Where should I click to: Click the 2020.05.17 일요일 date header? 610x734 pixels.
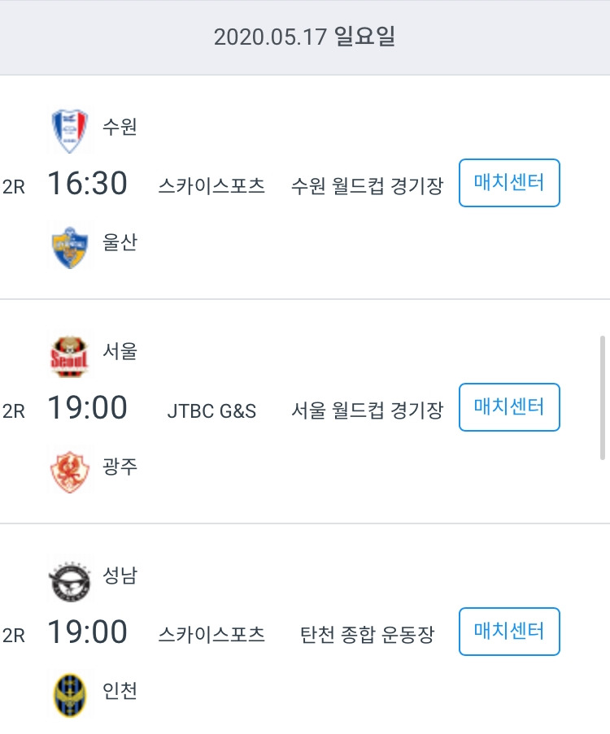[305, 37]
